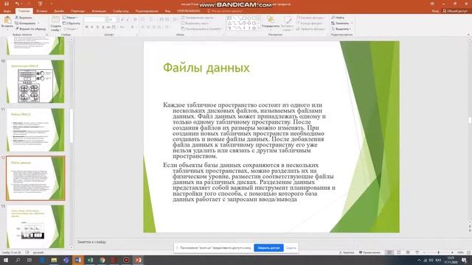Click the Paste (Вставить) clipboard icon

(x=7, y=21)
